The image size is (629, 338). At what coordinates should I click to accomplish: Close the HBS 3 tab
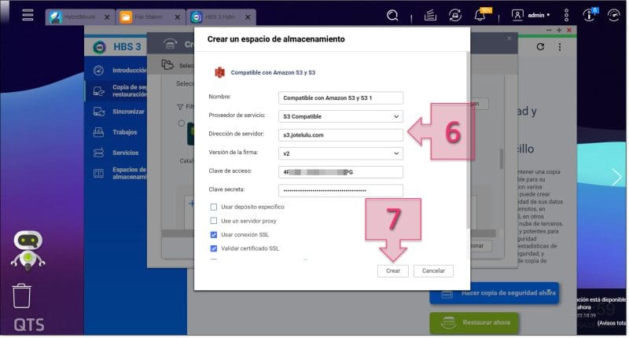click(x=248, y=17)
